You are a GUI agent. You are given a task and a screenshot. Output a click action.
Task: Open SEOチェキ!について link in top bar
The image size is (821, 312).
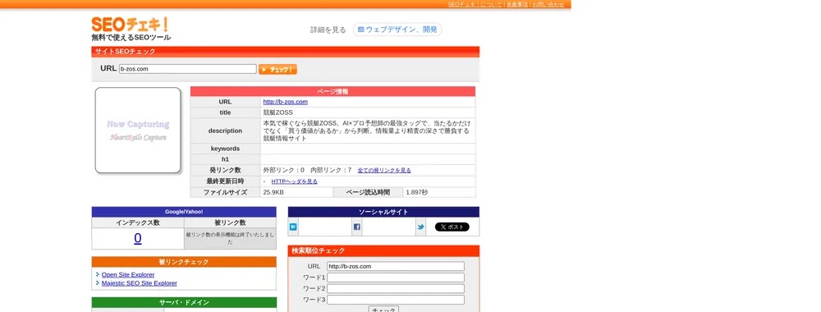pyautogui.click(x=475, y=4)
